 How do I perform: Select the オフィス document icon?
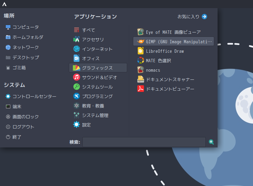[x=77, y=59]
